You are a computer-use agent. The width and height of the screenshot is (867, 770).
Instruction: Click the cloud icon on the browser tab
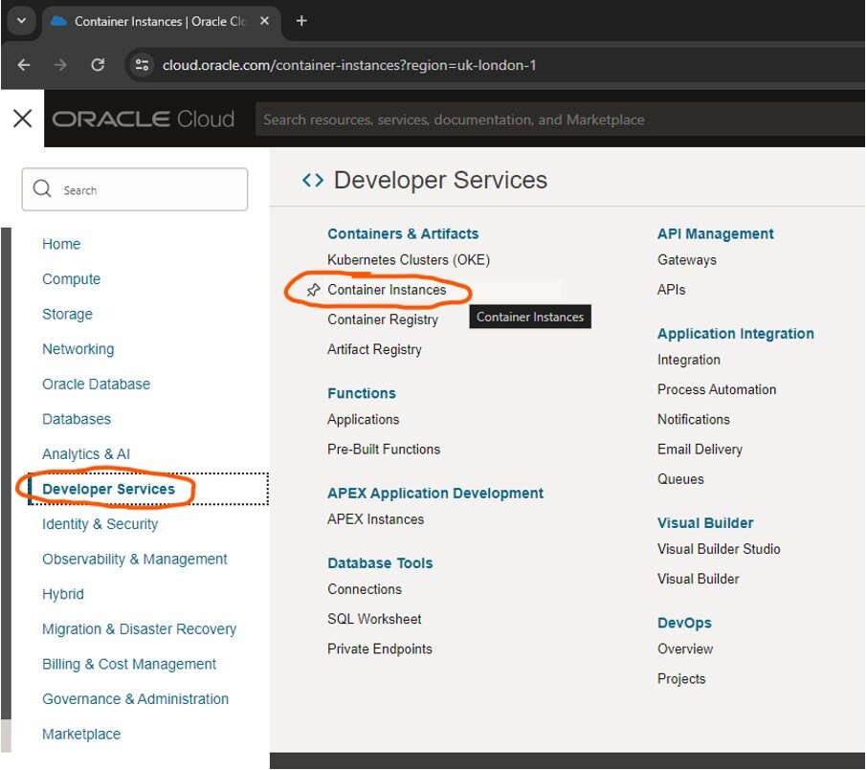click(x=57, y=20)
